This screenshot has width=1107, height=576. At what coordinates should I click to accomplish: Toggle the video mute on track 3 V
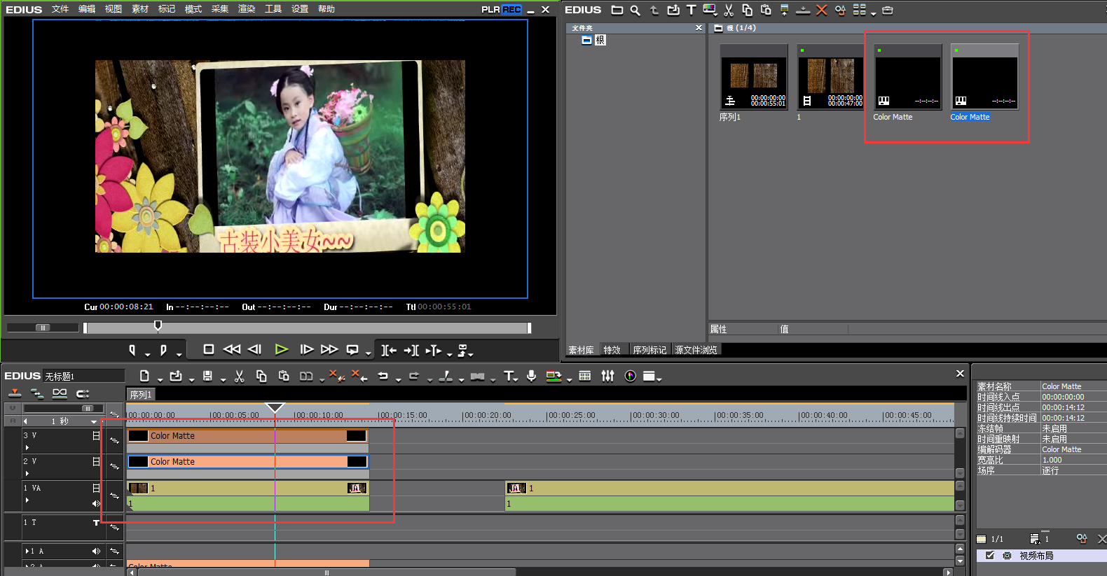pos(96,435)
